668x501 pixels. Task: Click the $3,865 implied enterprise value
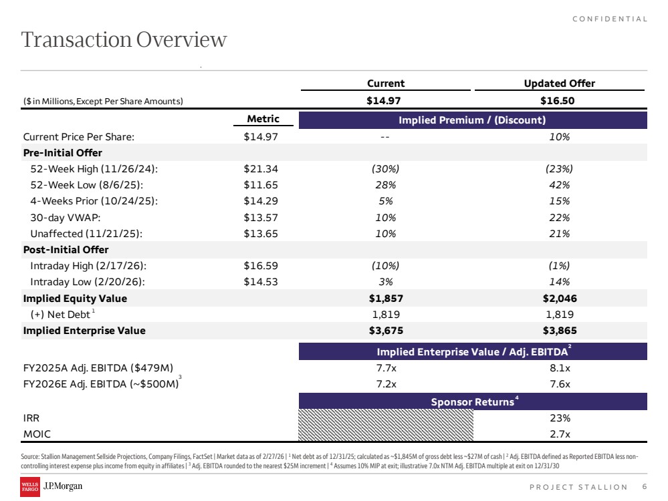point(560,331)
